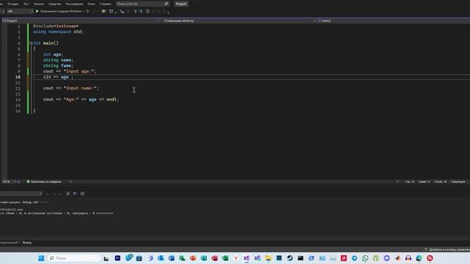Open PowerShell from the taskbar
Screen dimensions: 470x264
click(311, 258)
